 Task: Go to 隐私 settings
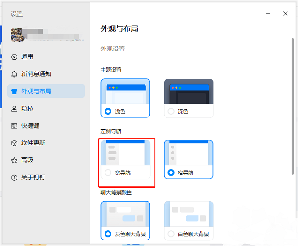46,108
